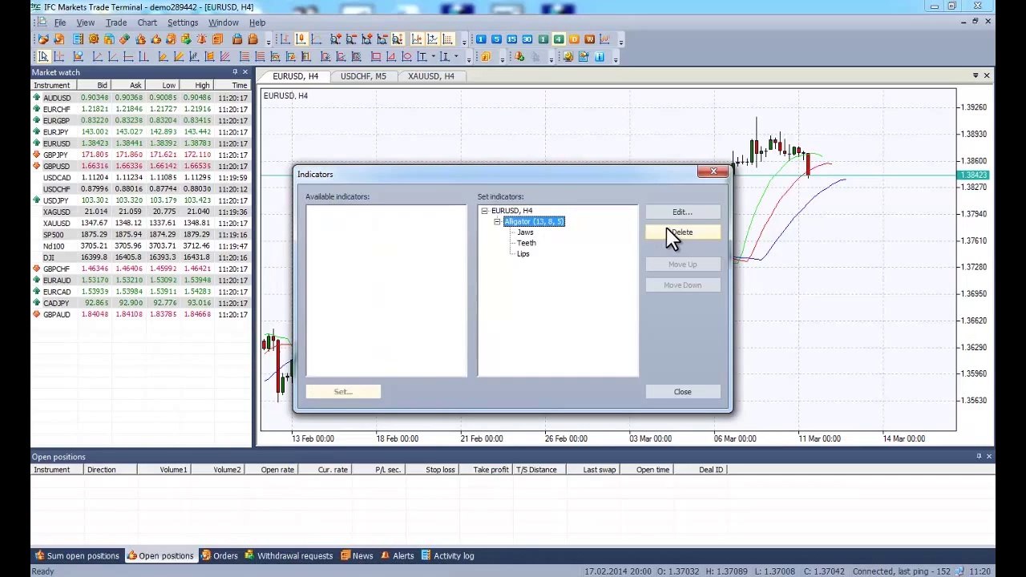Screen dimensions: 1026x577
Task: Switch chart to H4 timeframe
Action: [559, 39]
